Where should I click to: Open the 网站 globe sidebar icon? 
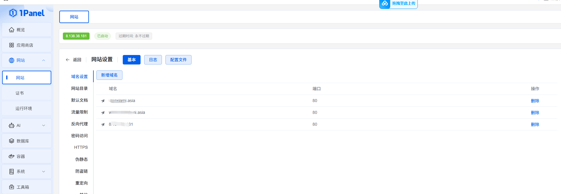(x=11, y=60)
